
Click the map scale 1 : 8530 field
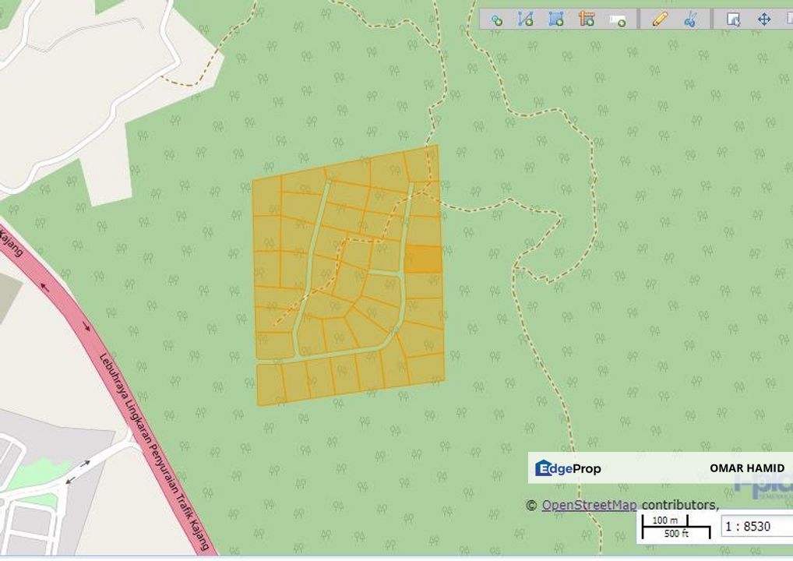[752, 526]
